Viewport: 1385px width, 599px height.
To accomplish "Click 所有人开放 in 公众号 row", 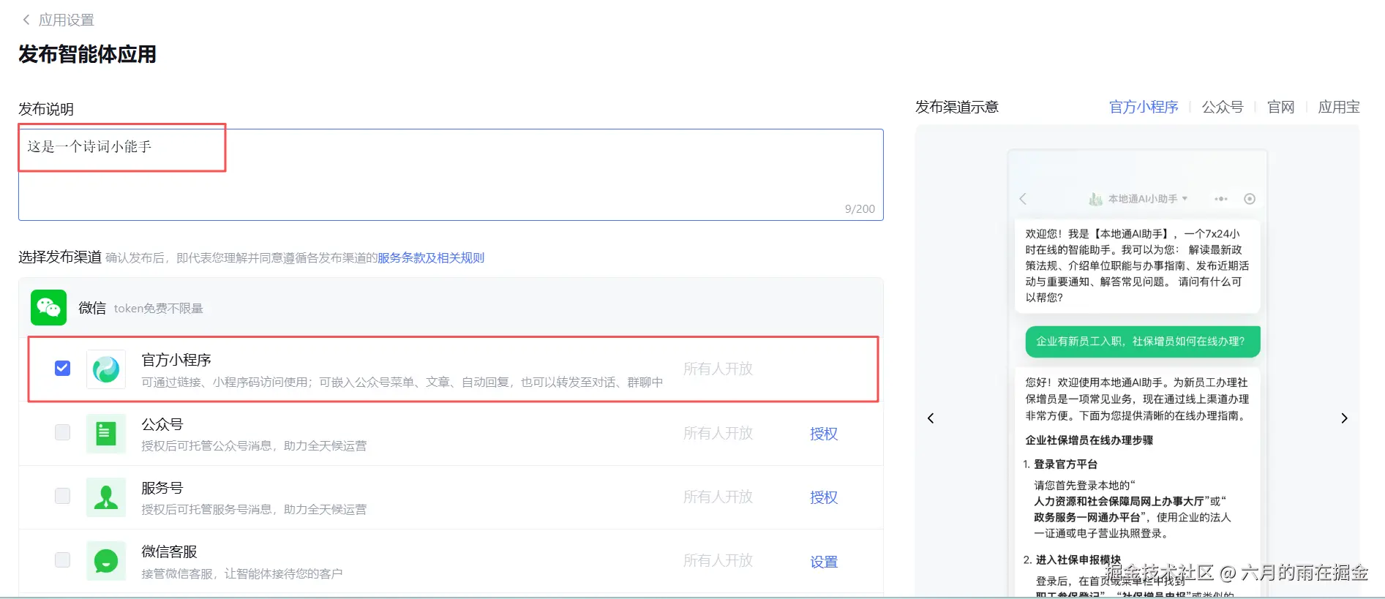I will 718,433.
